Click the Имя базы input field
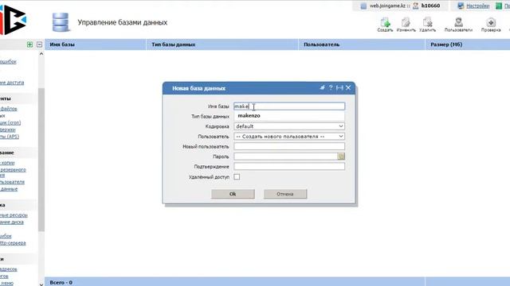 click(x=289, y=106)
